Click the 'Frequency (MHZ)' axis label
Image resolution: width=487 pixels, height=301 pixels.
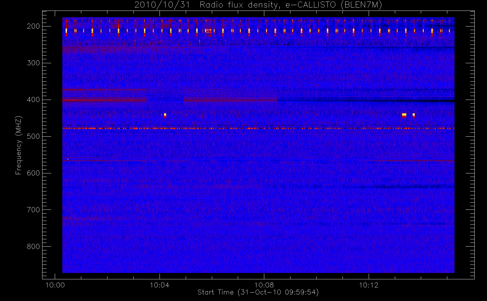tap(19, 145)
